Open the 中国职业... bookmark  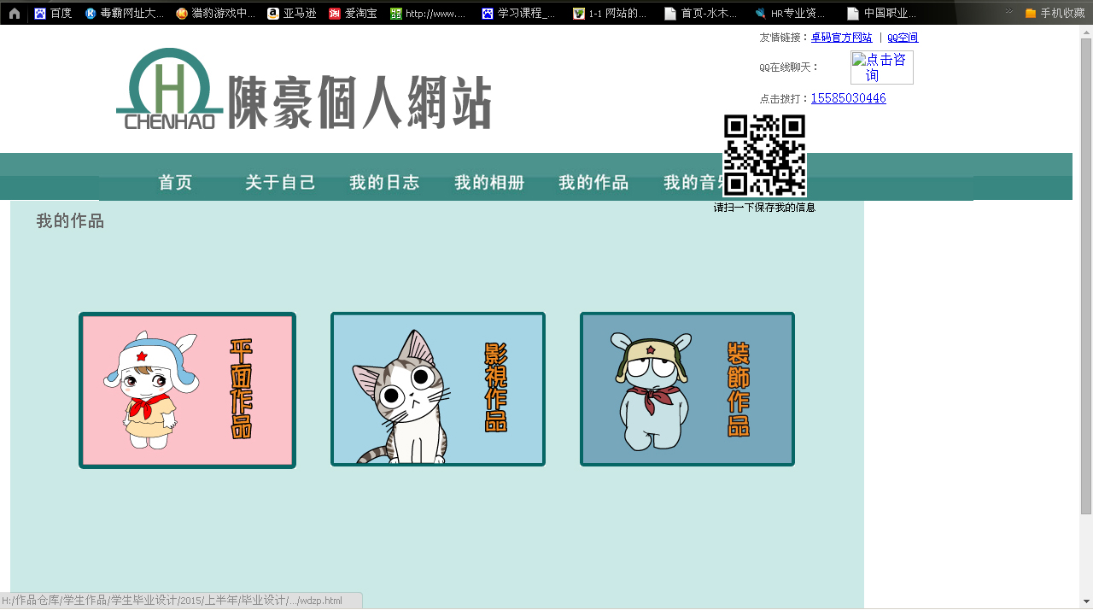click(881, 14)
